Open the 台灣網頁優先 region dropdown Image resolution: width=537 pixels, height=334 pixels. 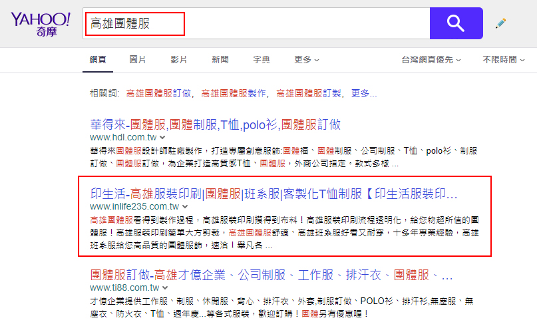[x=431, y=60]
